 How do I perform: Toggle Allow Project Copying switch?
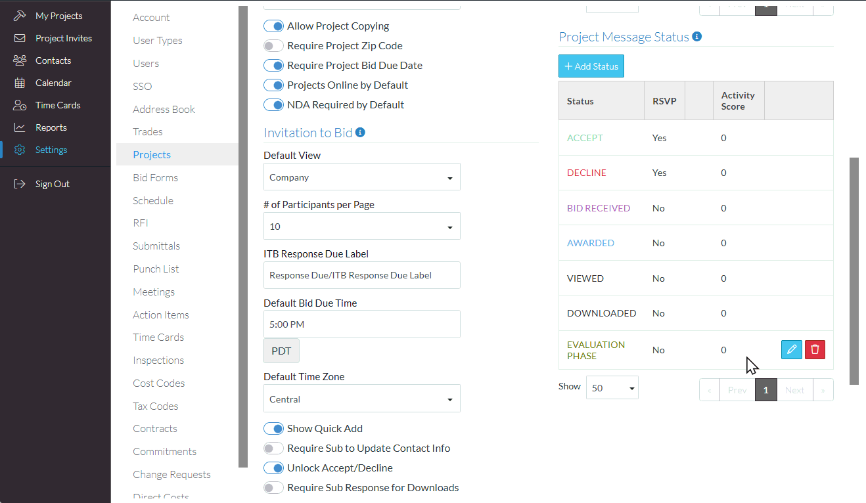pos(273,26)
